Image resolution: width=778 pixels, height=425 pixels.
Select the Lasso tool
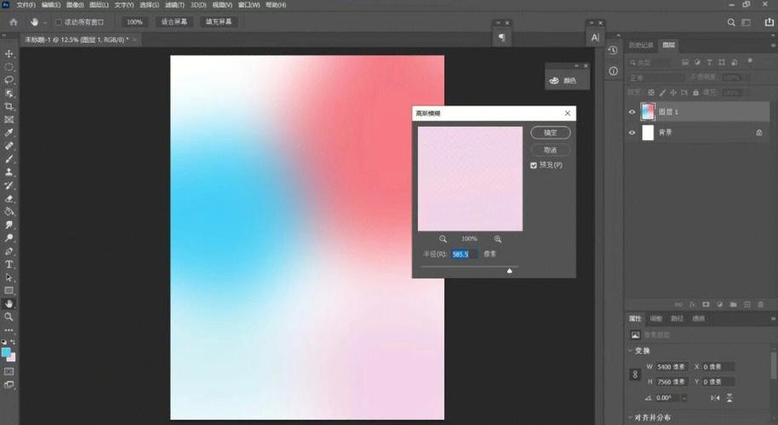click(9, 80)
